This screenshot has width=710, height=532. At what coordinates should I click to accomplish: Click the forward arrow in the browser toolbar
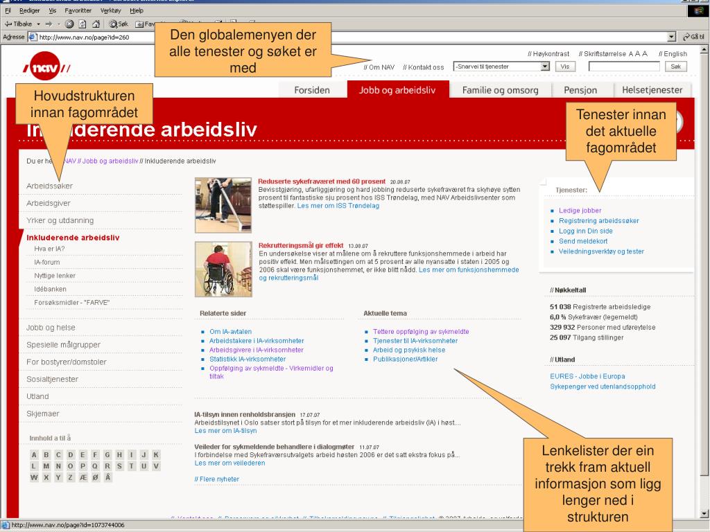[49, 24]
